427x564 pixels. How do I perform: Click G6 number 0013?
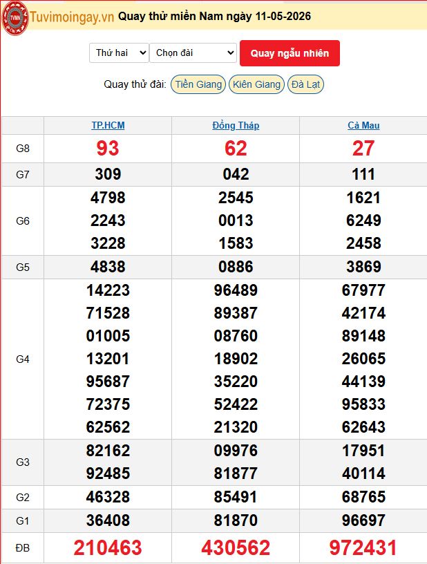tap(236, 220)
